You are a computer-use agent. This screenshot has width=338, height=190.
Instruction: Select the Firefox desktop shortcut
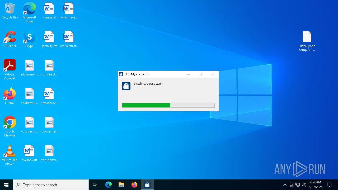coord(10,96)
